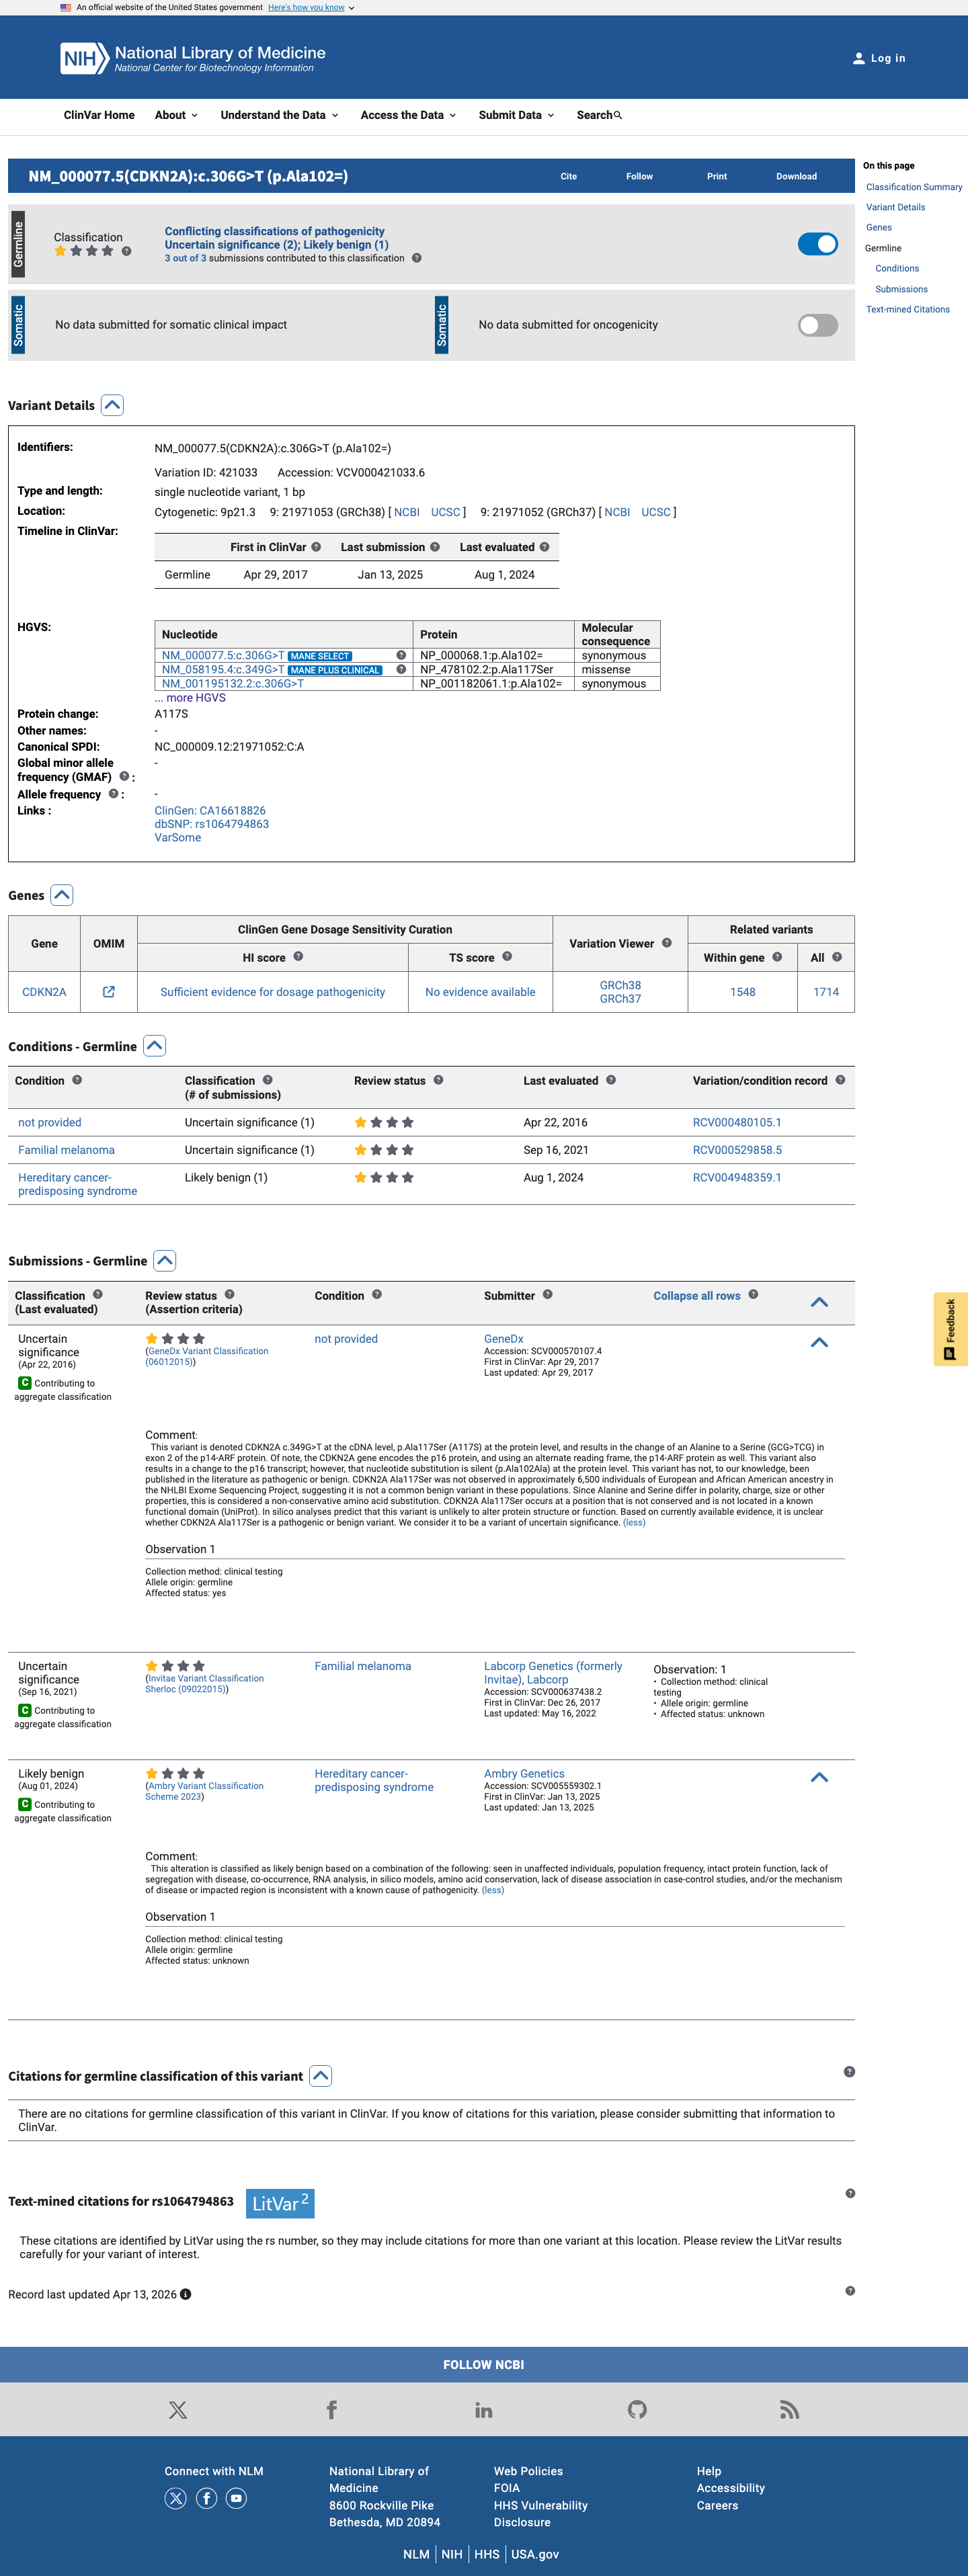Collapse the Submissions - Germline section

coord(165,1261)
